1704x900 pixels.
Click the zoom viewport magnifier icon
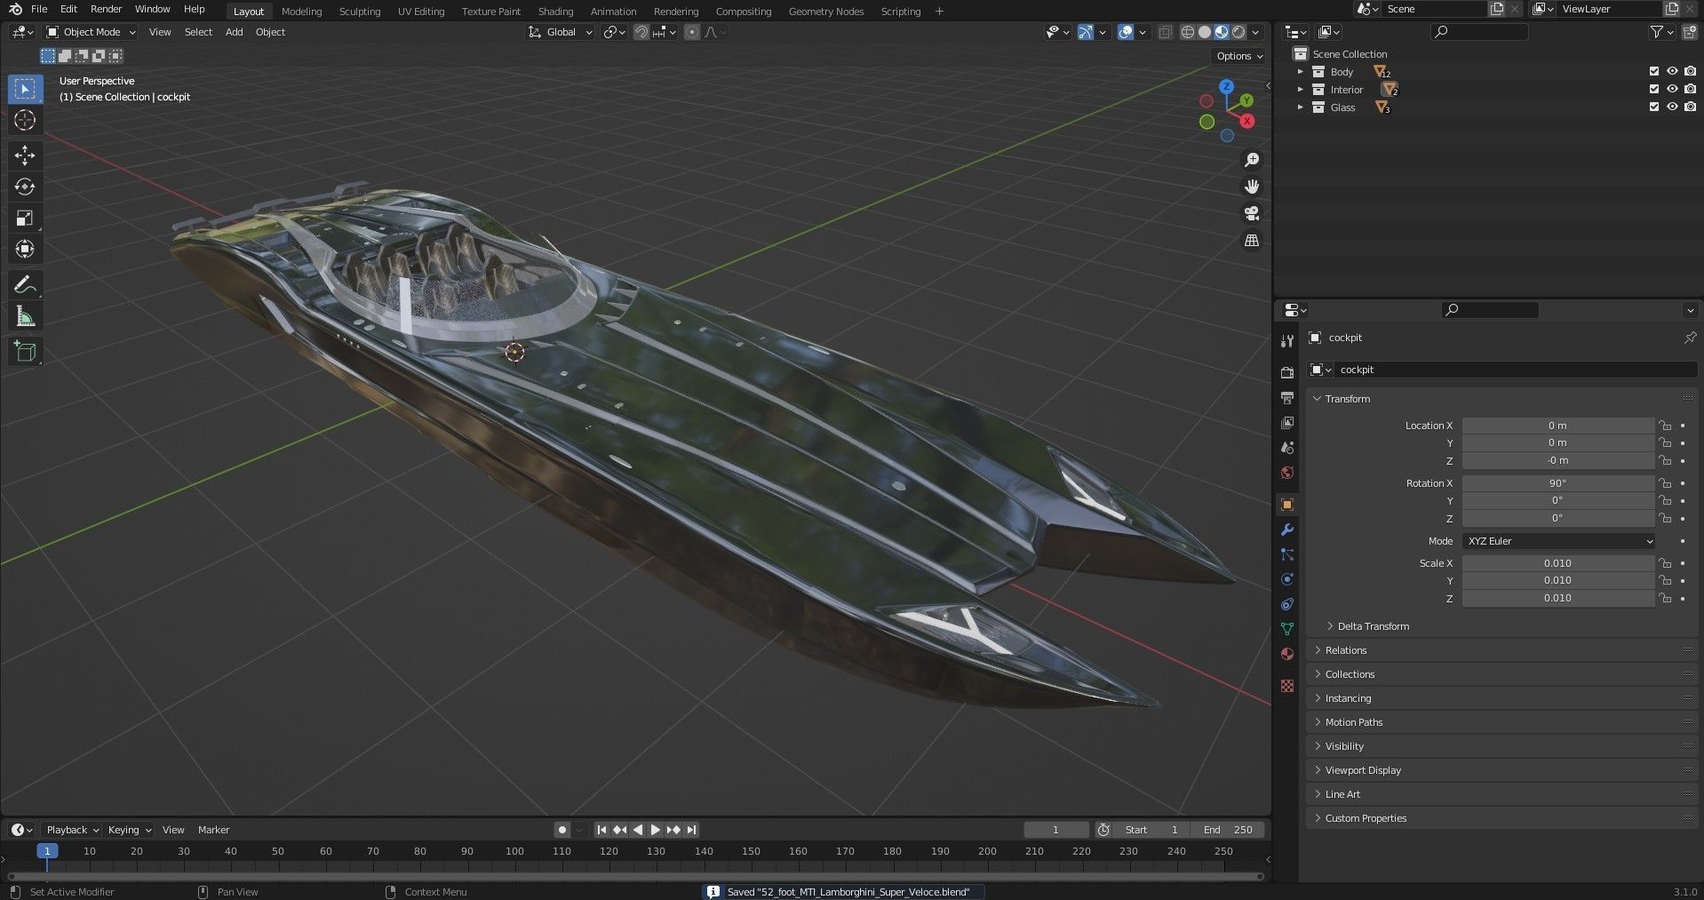pos(1252,160)
